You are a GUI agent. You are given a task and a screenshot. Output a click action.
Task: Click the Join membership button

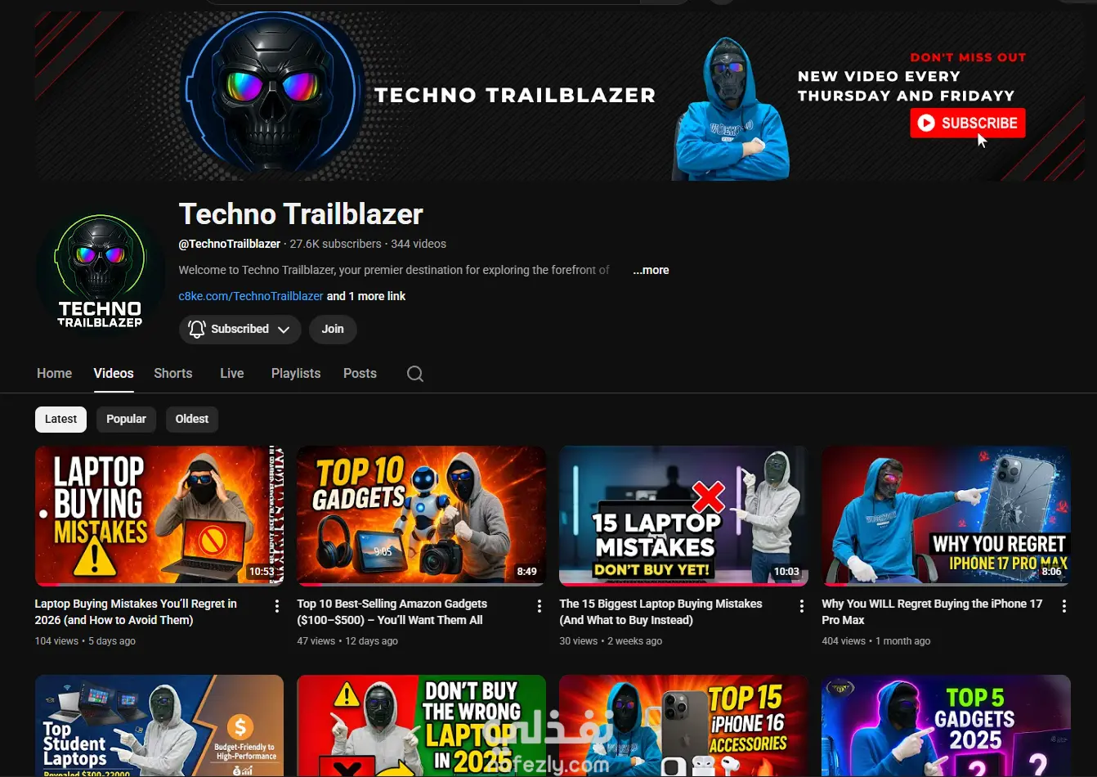(x=333, y=329)
